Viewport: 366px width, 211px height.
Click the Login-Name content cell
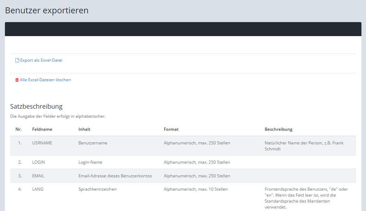tap(90, 162)
